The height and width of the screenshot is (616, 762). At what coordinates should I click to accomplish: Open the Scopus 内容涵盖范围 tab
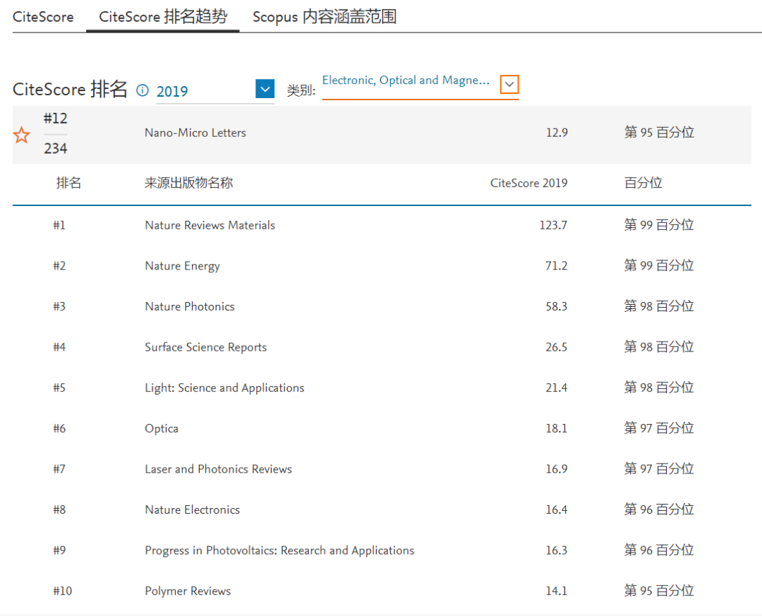(325, 17)
